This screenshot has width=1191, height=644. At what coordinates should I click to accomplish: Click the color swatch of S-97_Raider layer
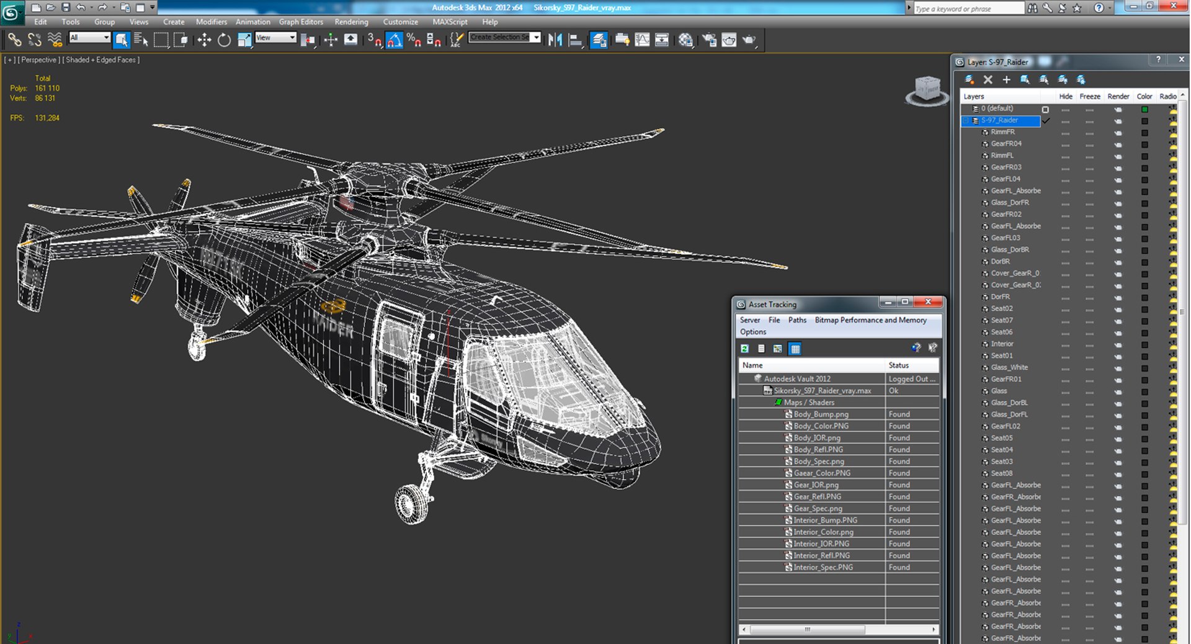pos(1144,121)
